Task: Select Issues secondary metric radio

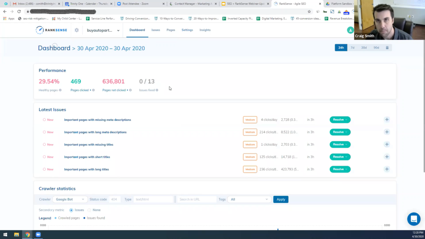Action: 71,210
